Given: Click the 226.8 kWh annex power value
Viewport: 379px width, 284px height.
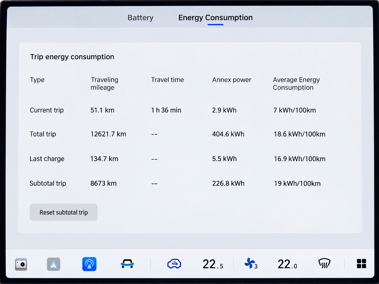Looking at the screenshot, I should click(228, 183).
